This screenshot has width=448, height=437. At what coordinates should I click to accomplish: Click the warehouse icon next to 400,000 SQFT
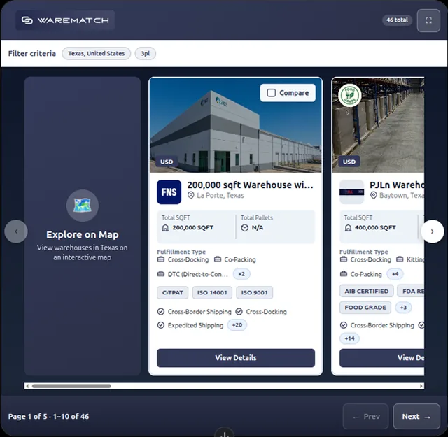348,228
